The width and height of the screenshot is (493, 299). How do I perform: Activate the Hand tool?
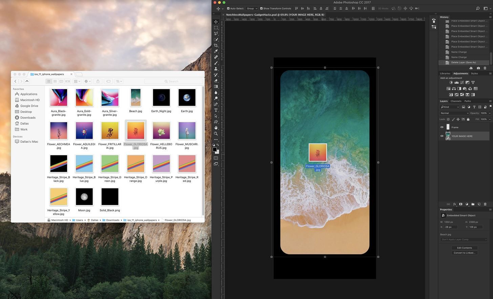tap(216, 128)
